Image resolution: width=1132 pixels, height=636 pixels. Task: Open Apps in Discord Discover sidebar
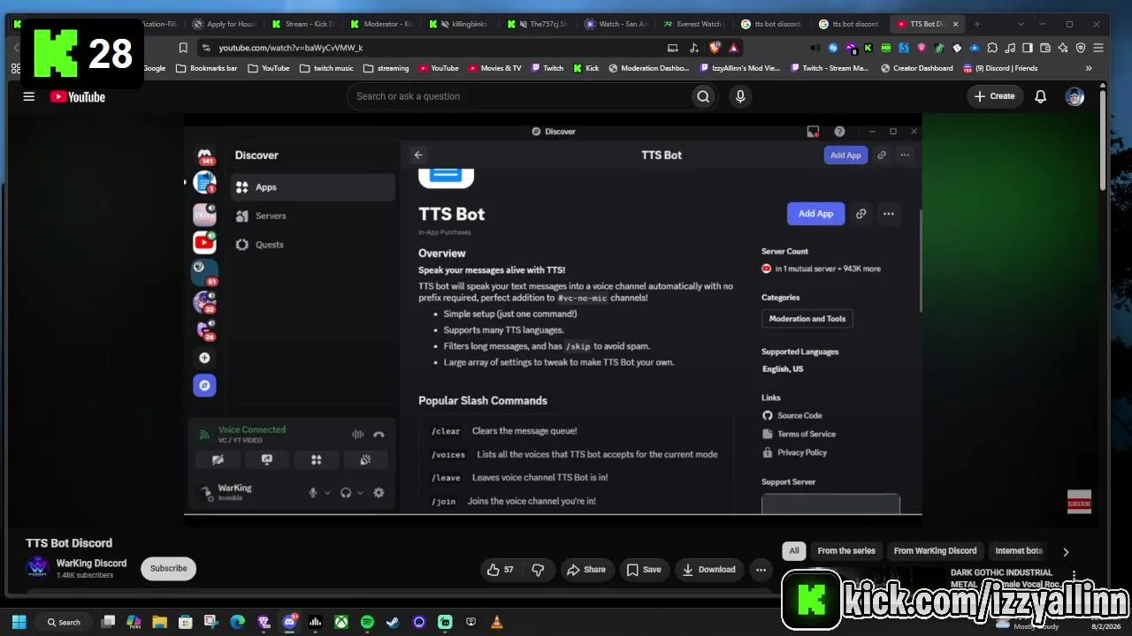[313, 187]
